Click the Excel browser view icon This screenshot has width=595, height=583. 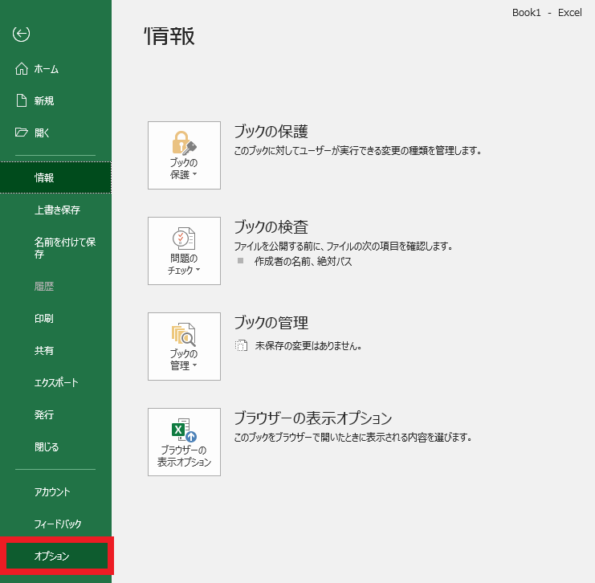coord(184,430)
